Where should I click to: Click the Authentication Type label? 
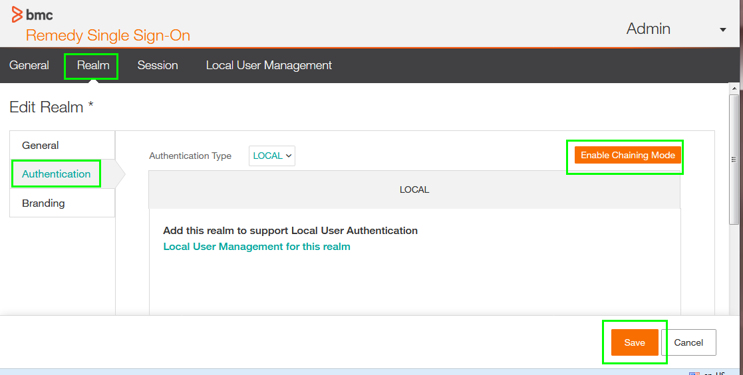tap(190, 156)
